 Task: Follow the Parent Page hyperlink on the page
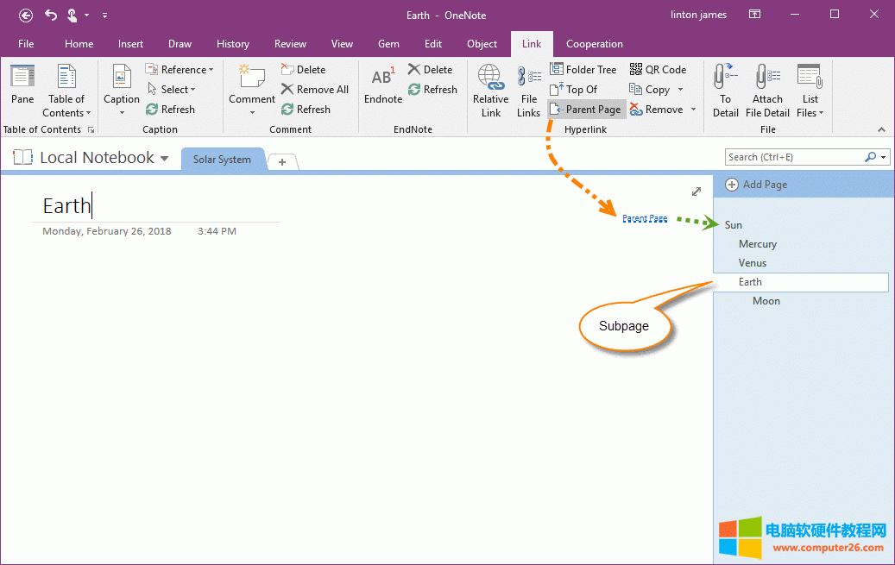click(645, 219)
